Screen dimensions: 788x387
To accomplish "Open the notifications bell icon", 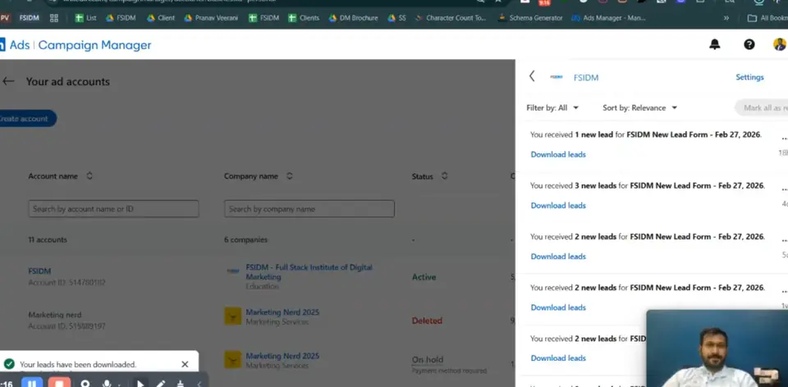I will [714, 44].
